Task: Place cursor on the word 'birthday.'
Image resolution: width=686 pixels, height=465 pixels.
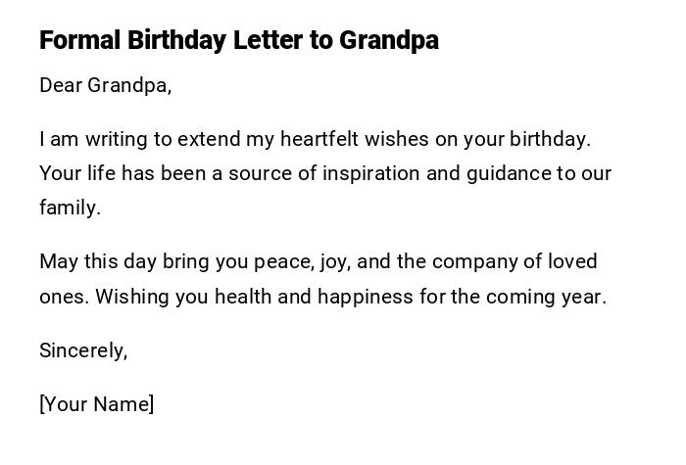Action: [550, 139]
